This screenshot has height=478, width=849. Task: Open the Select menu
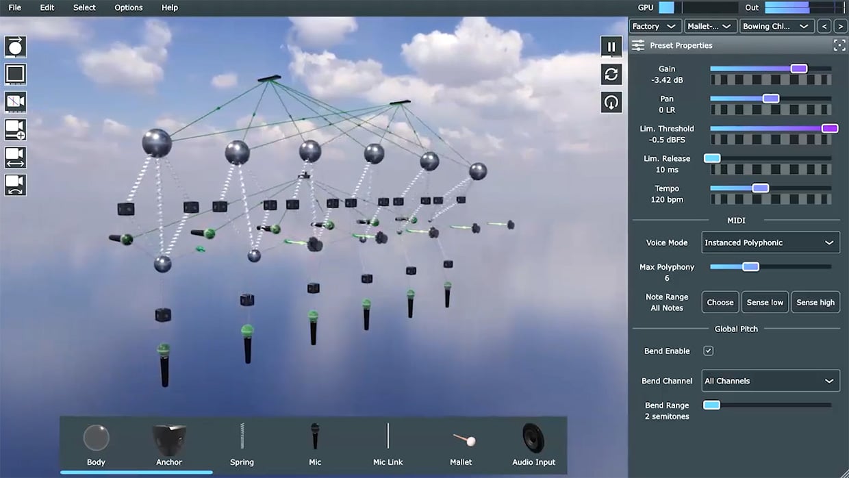click(84, 8)
